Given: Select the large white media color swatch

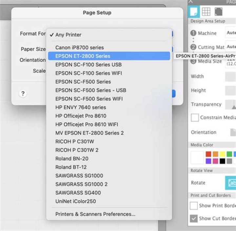Looking at the screenshot, I should [x=197, y=157].
